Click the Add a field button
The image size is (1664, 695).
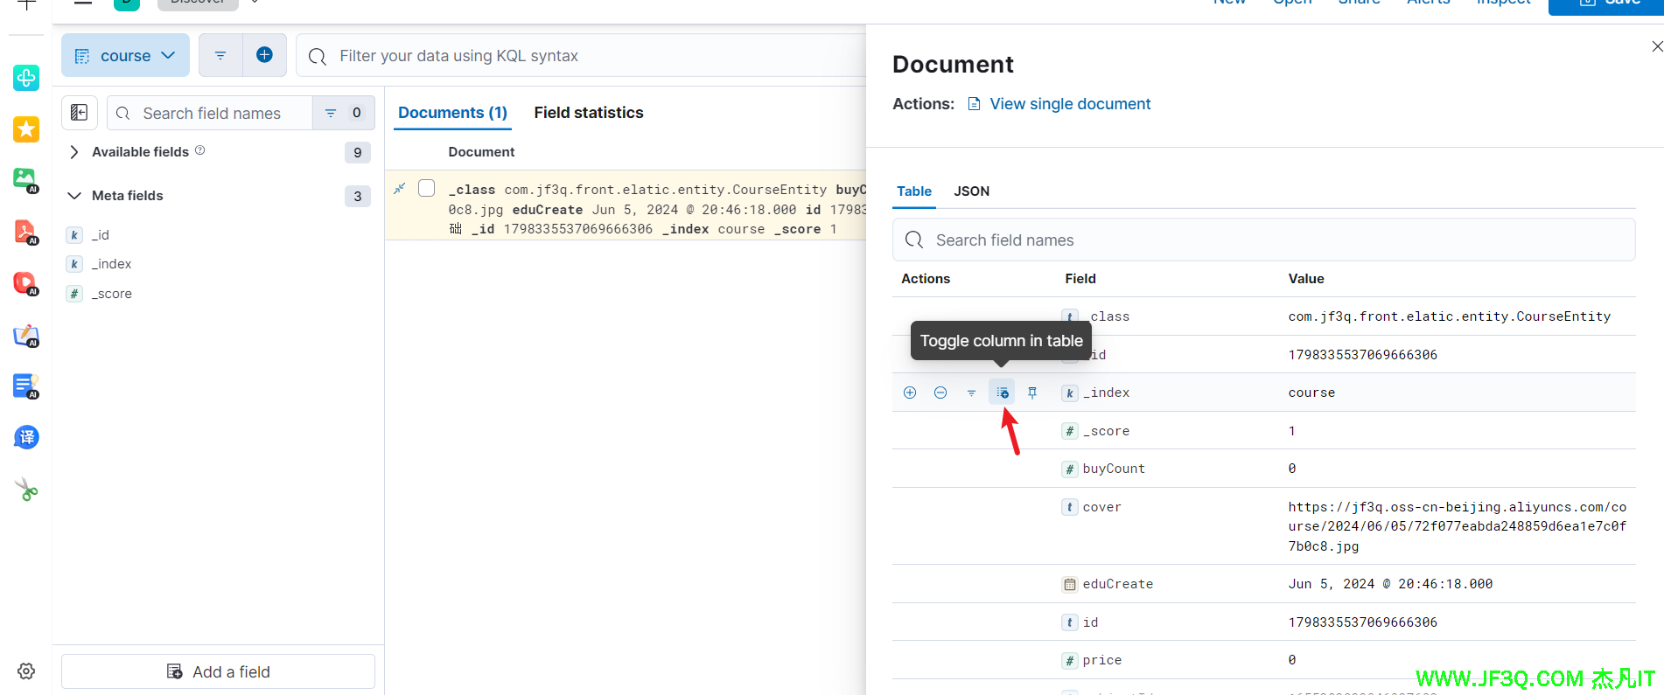218,671
